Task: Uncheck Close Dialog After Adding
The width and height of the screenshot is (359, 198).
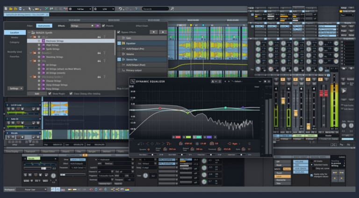Action: 71,93
